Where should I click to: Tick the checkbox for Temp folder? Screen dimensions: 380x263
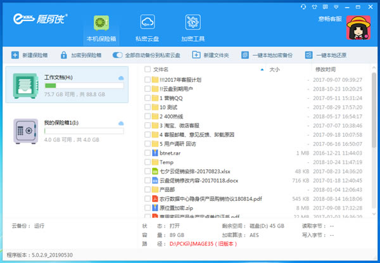tap(147, 162)
